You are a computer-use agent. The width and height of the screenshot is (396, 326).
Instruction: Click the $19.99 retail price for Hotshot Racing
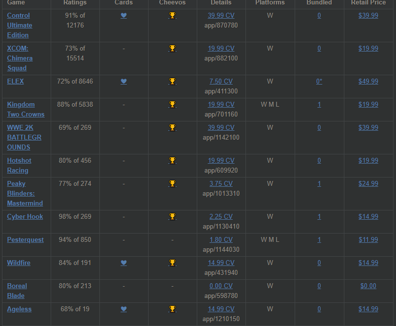point(368,160)
